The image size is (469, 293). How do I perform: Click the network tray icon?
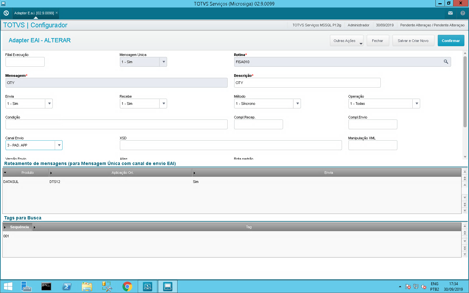[x=416, y=286]
